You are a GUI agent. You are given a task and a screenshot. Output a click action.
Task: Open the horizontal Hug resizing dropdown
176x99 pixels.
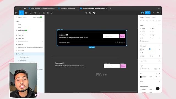(144, 35)
